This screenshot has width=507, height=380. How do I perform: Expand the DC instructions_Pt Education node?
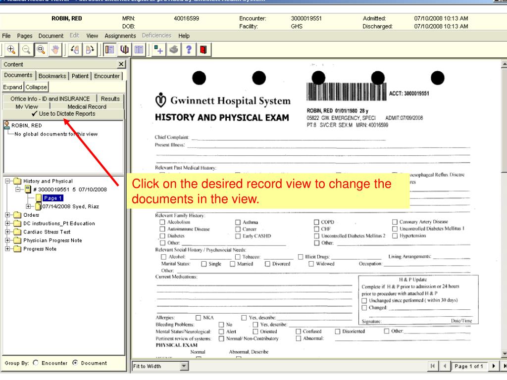point(7,223)
